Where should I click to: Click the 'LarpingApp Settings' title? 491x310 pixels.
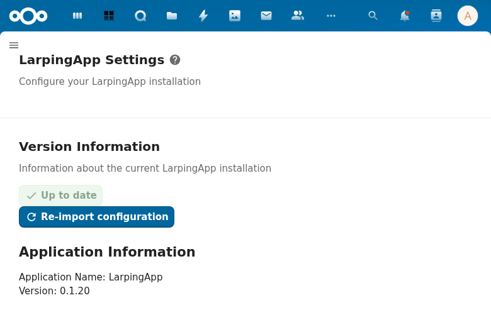(x=92, y=60)
